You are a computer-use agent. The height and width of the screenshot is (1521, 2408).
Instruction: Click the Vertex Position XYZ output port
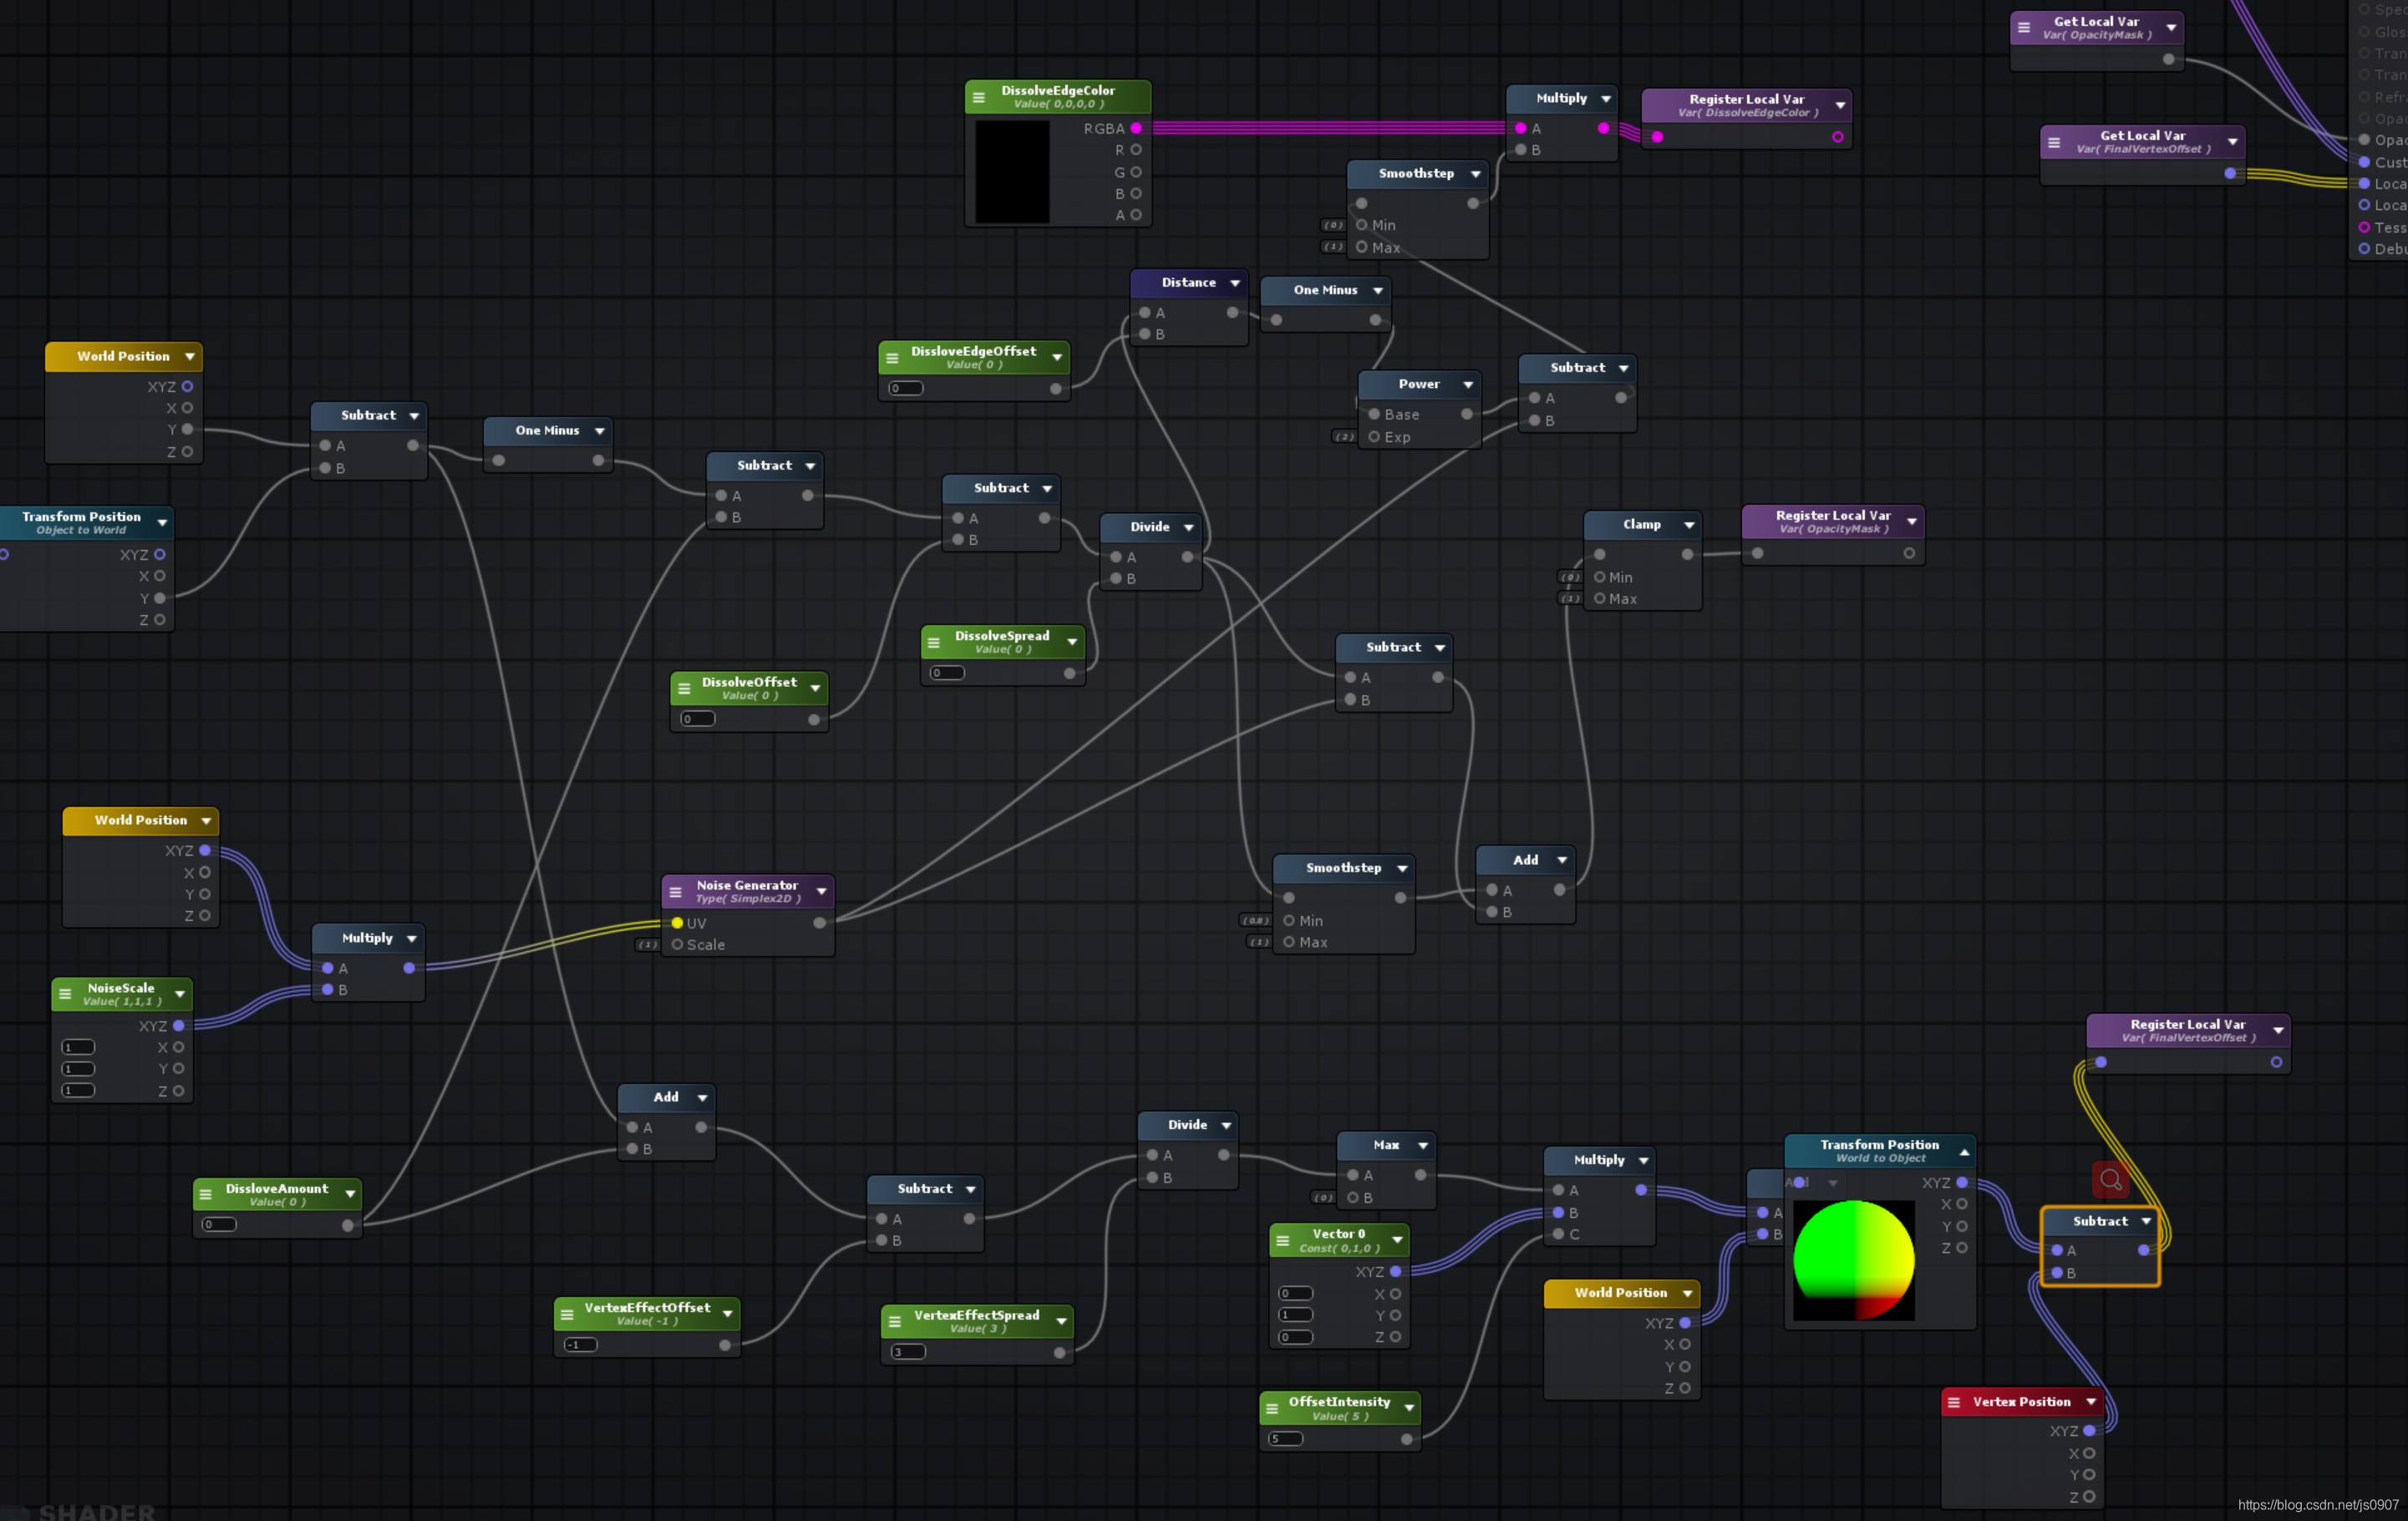(x=2089, y=1431)
